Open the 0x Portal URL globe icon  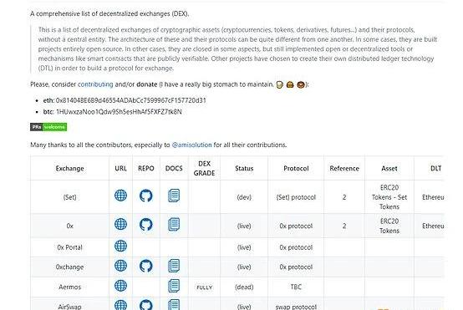click(120, 246)
